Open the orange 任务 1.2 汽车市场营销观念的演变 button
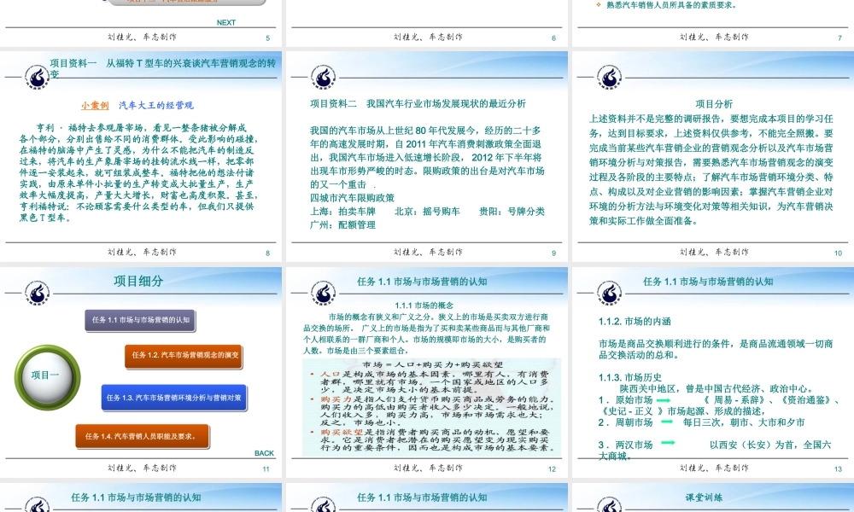The height and width of the screenshot is (512, 854). pos(184,356)
